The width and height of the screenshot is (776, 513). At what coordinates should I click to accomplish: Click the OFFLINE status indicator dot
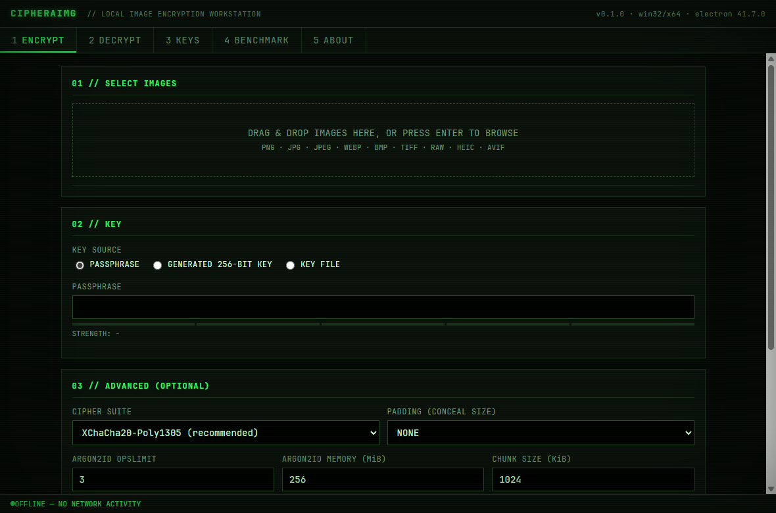click(12, 504)
